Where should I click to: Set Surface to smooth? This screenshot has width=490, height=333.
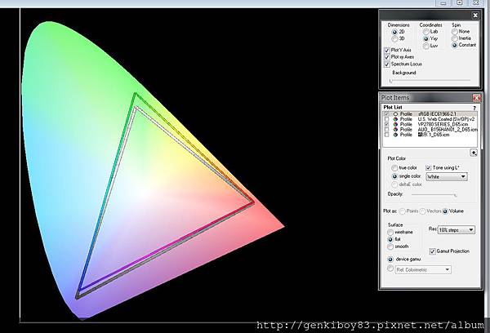(x=390, y=246)
